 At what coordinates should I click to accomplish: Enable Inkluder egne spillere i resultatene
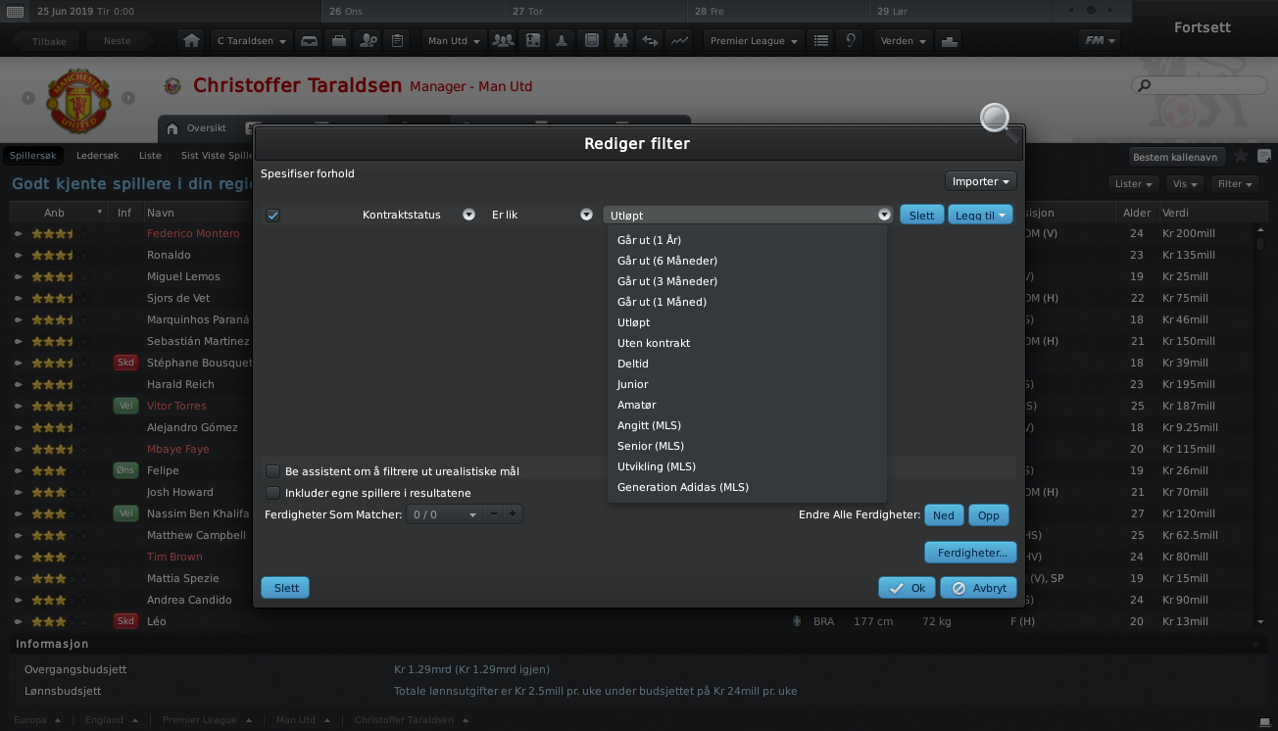pyautogui.click(x=273, y=493)
